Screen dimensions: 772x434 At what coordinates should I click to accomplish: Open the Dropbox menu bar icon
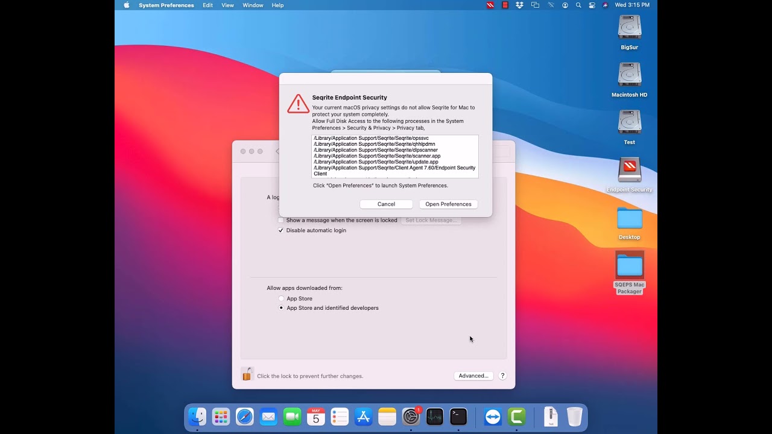519,5
